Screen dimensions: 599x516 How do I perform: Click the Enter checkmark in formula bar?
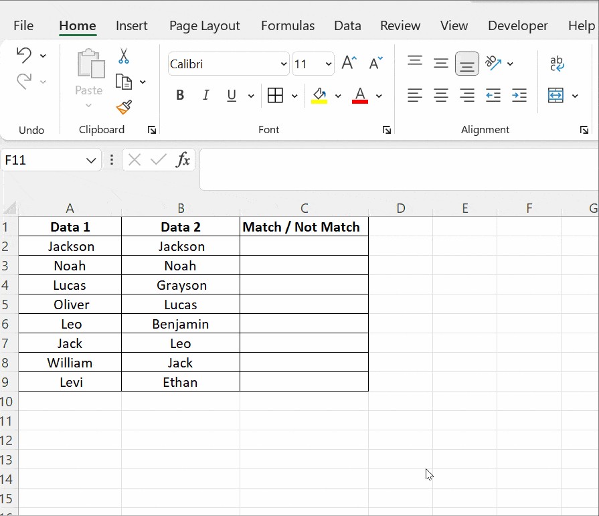click(x=159, y=160)
